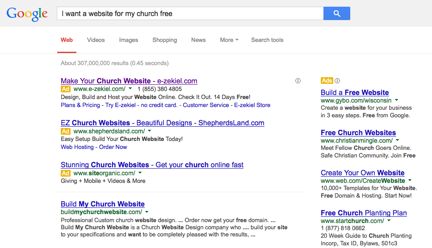The image size is (432, 248).
Task: Follow the Plans & Pricing sitelink
Action: click(80, 105)
